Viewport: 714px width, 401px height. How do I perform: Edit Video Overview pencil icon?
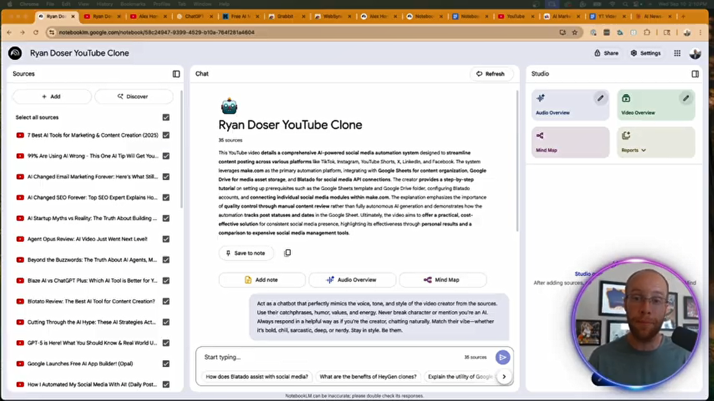point(686,98)
